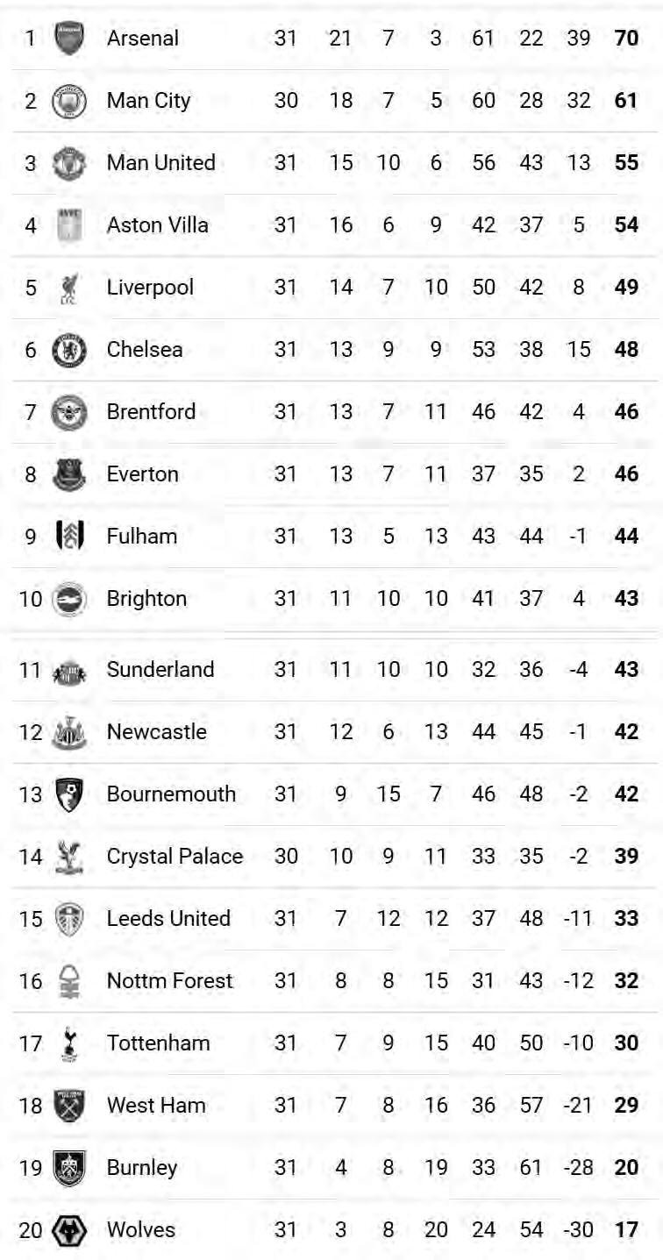Viewport: 663px width, 1260px height.
Task: Open the Leeds United team link
Action: [168, 919]
